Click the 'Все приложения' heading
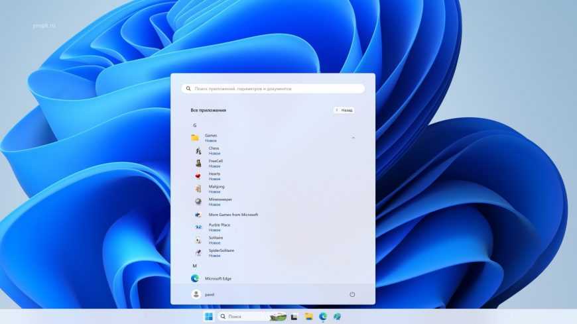Screen dimensions: 577x324 [x=208, y=110]
